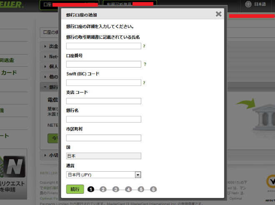Image resolution: width=275 pixels, height=205 pixels.
Task: Click the help icon next to 口座番号 field
Action: (145, 64)
